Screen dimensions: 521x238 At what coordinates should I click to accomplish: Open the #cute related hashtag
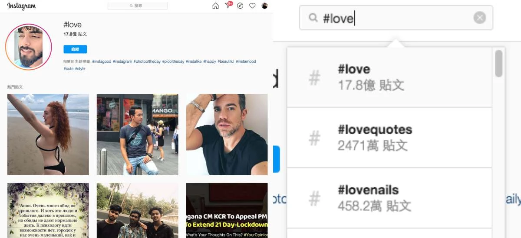[69, 68]
